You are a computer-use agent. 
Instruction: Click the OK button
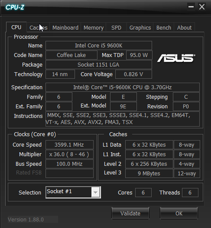click(179, 213)
